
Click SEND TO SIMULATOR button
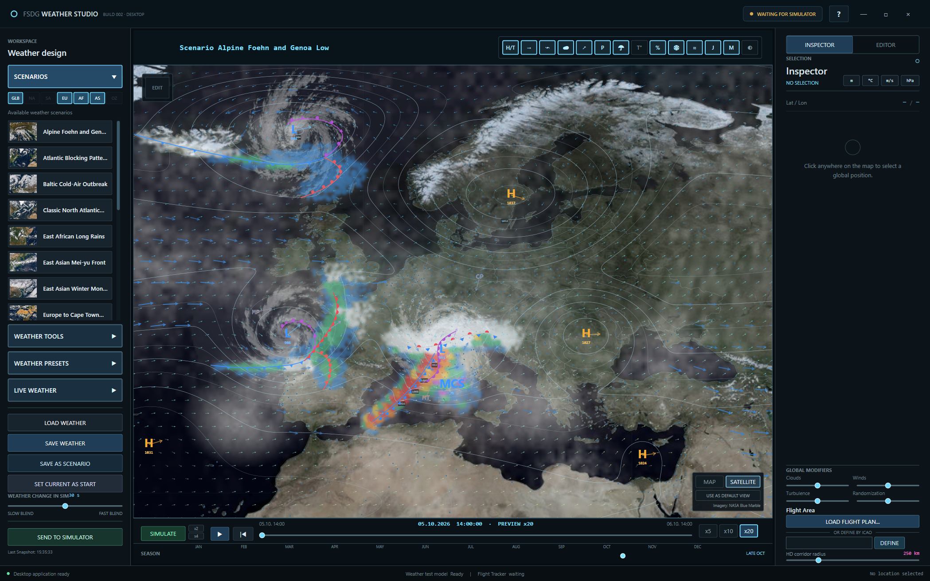point(65,537)
